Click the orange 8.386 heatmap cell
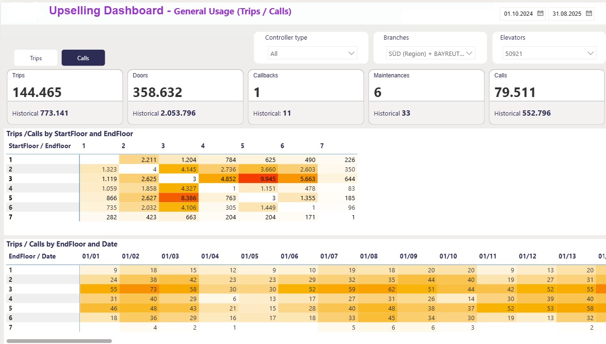606x344 pixels. tap(179, 198)
